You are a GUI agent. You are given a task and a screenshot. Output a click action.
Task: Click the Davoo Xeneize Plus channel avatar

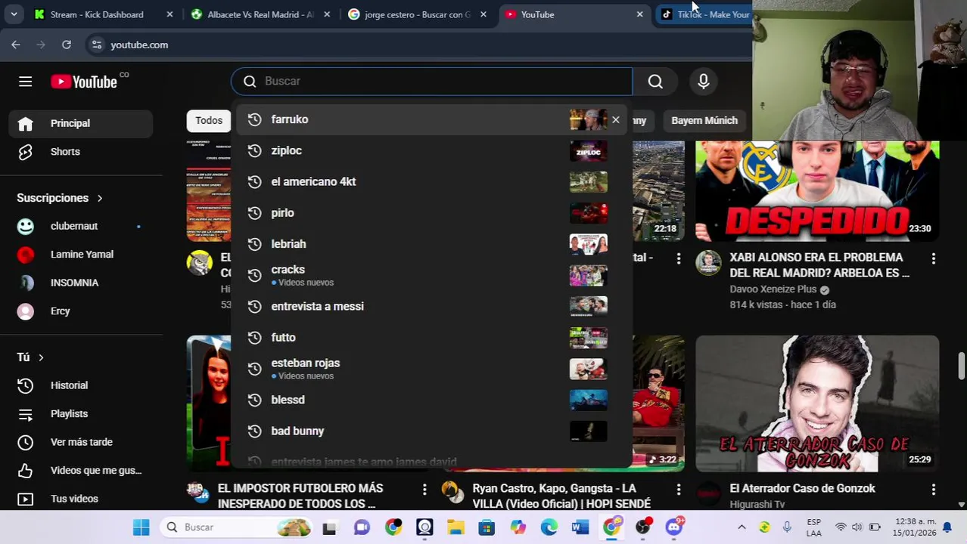[x=709, y=263]
